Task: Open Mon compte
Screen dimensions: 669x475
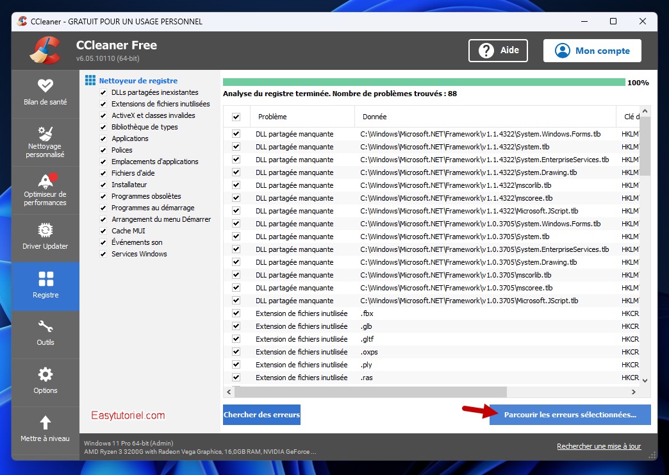Action: coord(592,51)
